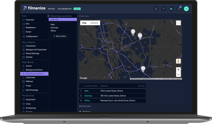Click the Costumes hanger icon
Viewport: 212px width, 124px height.
[x=23, y=77]
